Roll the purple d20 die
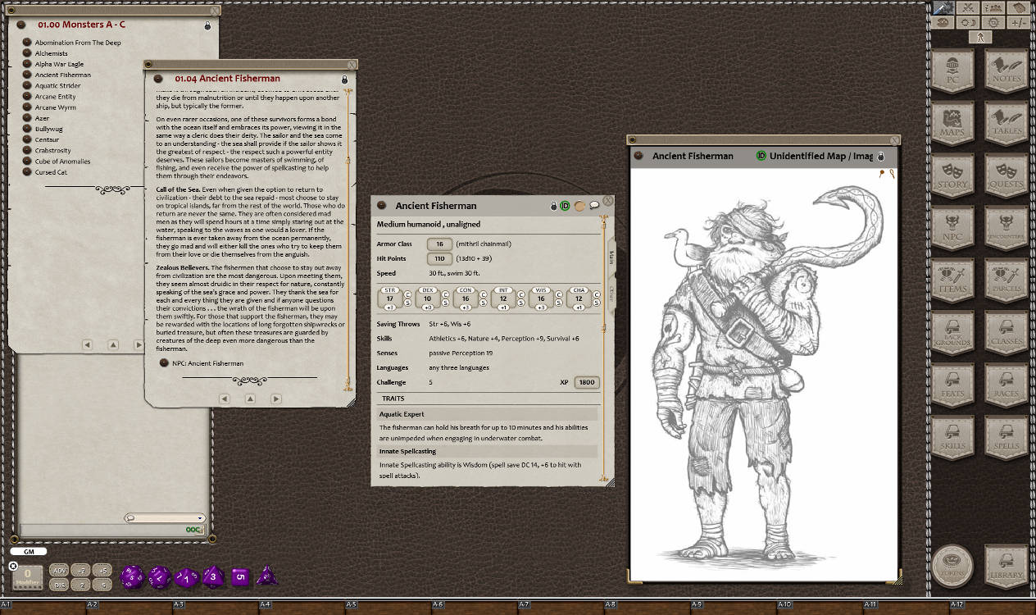 tap(131, 576)
